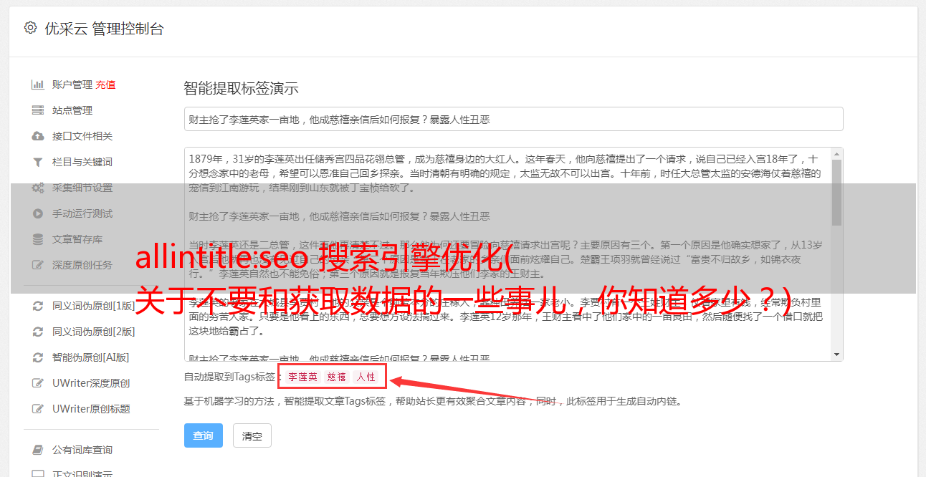
Task: Select the filter icon for 栏目与关键词
Action: pyautogui.click(x=38, y=162)
